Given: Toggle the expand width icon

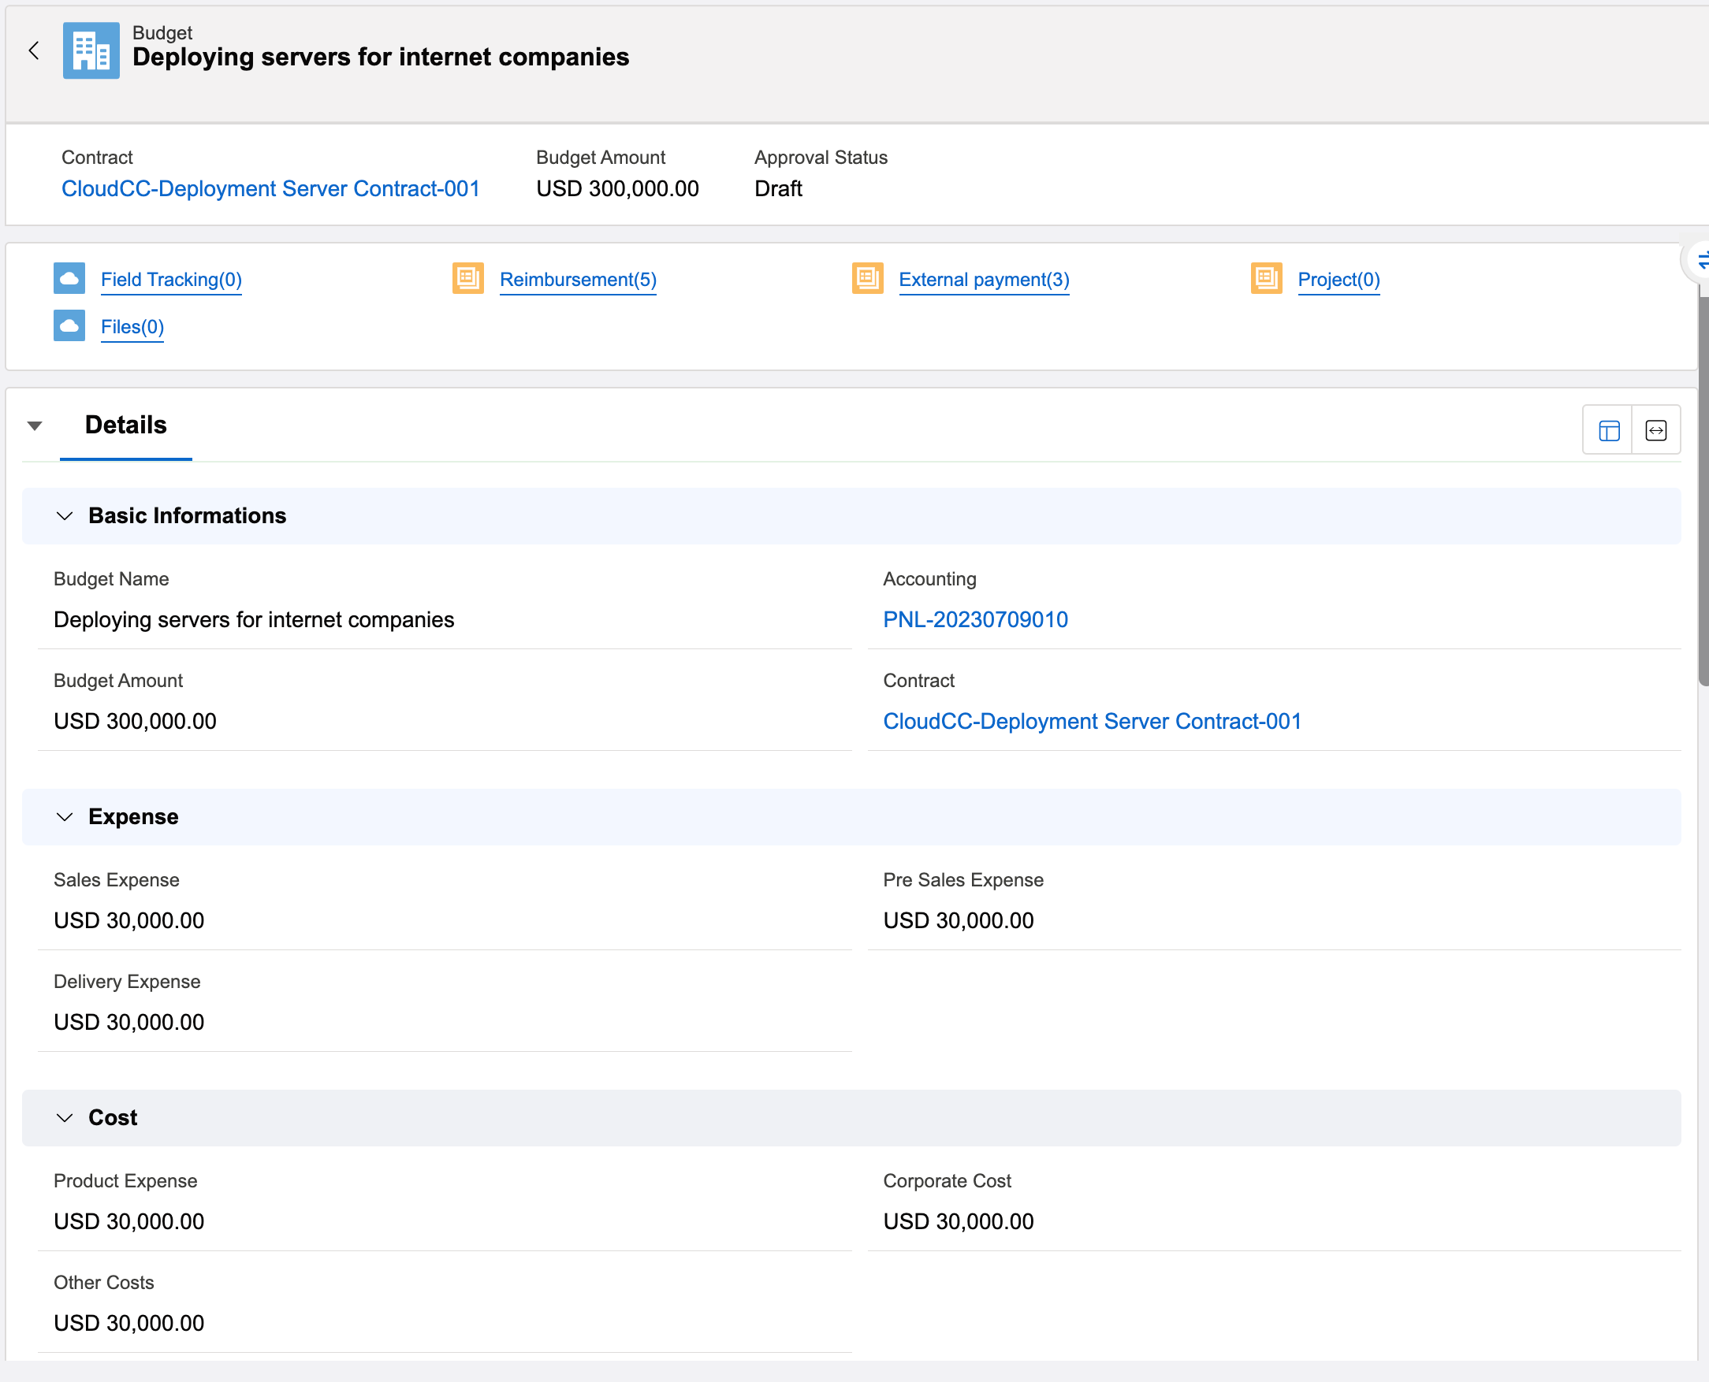Looking at the screenshot, I should 1655,431.
